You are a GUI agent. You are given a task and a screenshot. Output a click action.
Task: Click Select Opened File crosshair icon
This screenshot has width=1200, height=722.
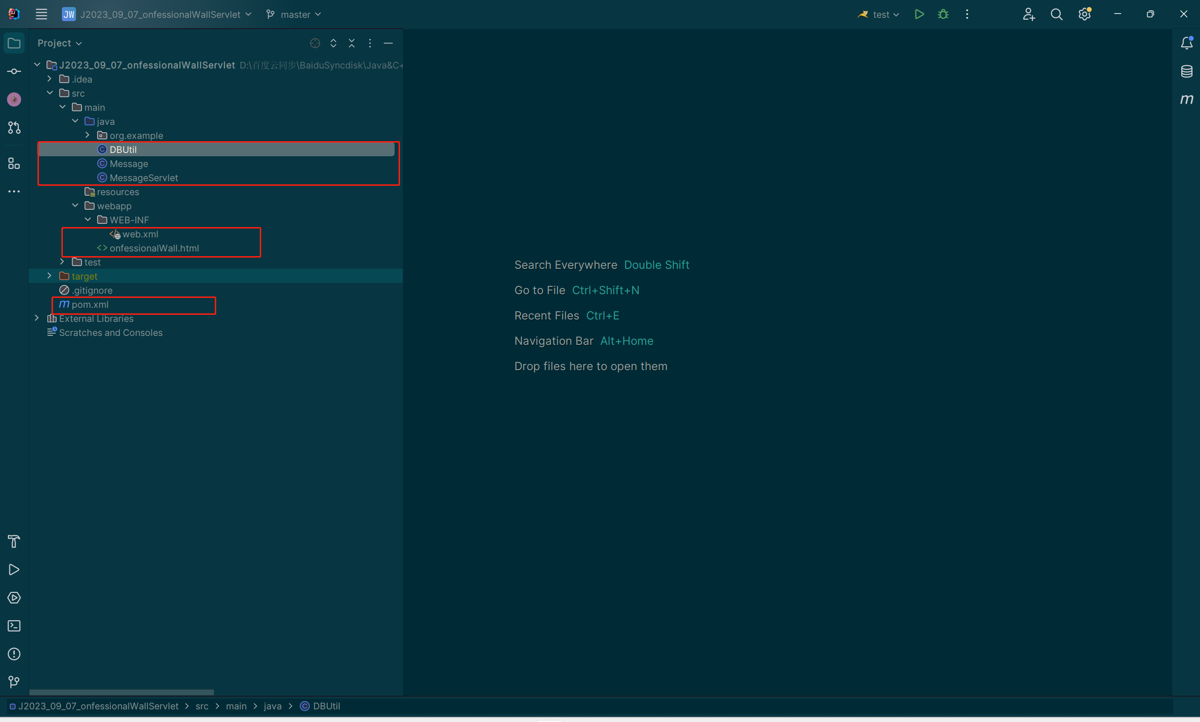[x=315, y=43]
